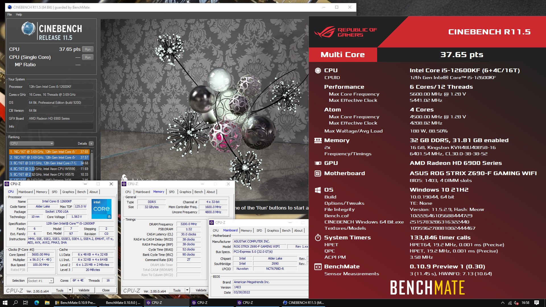Image resolution: width=546 pixels, height=307 pixels.
Task: Open Bench tab in first CPU-Z window
Action: click(82, 192)
